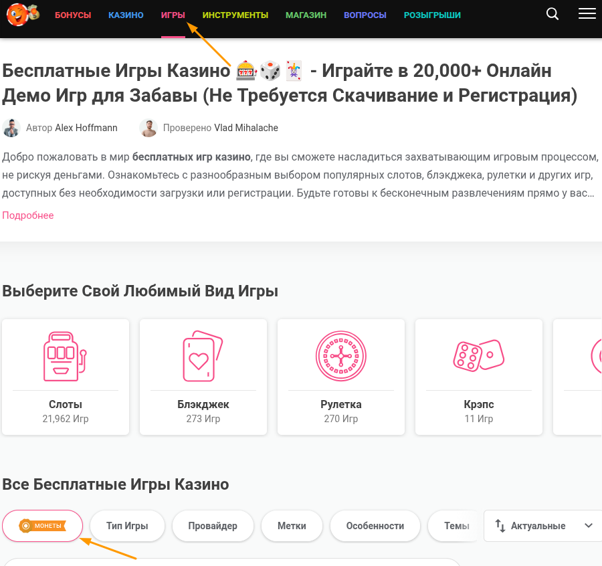Select the Рулетка wheel icon
Image resolution: width=602 pixels, height=566 pixels.
pos(341,356)
